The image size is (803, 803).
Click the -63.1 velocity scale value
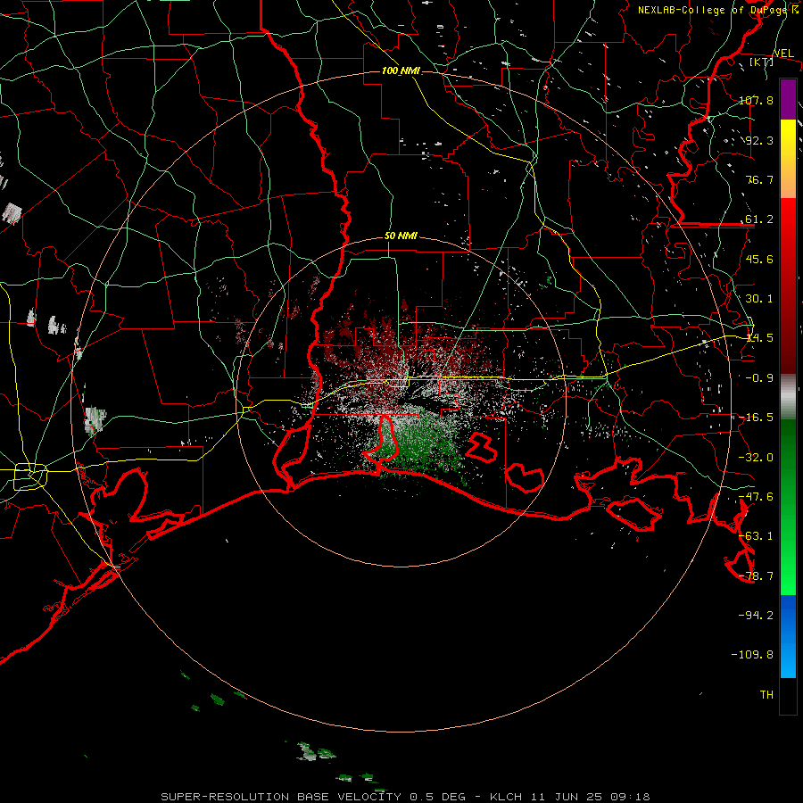(756, 536)
